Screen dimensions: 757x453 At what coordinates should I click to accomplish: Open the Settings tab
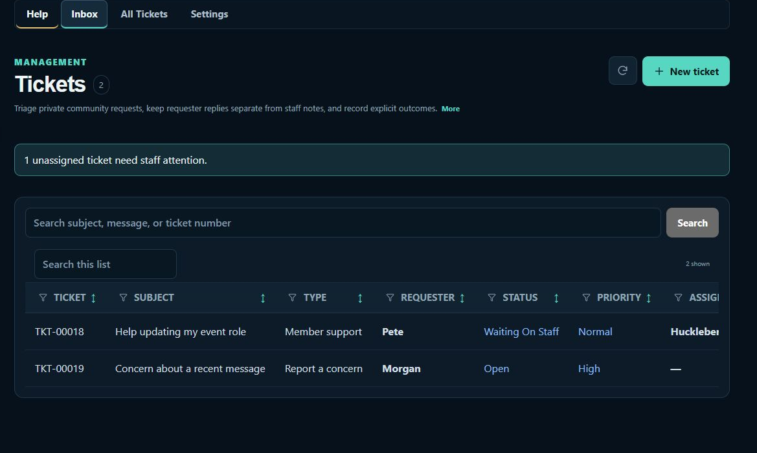[209, 14]
